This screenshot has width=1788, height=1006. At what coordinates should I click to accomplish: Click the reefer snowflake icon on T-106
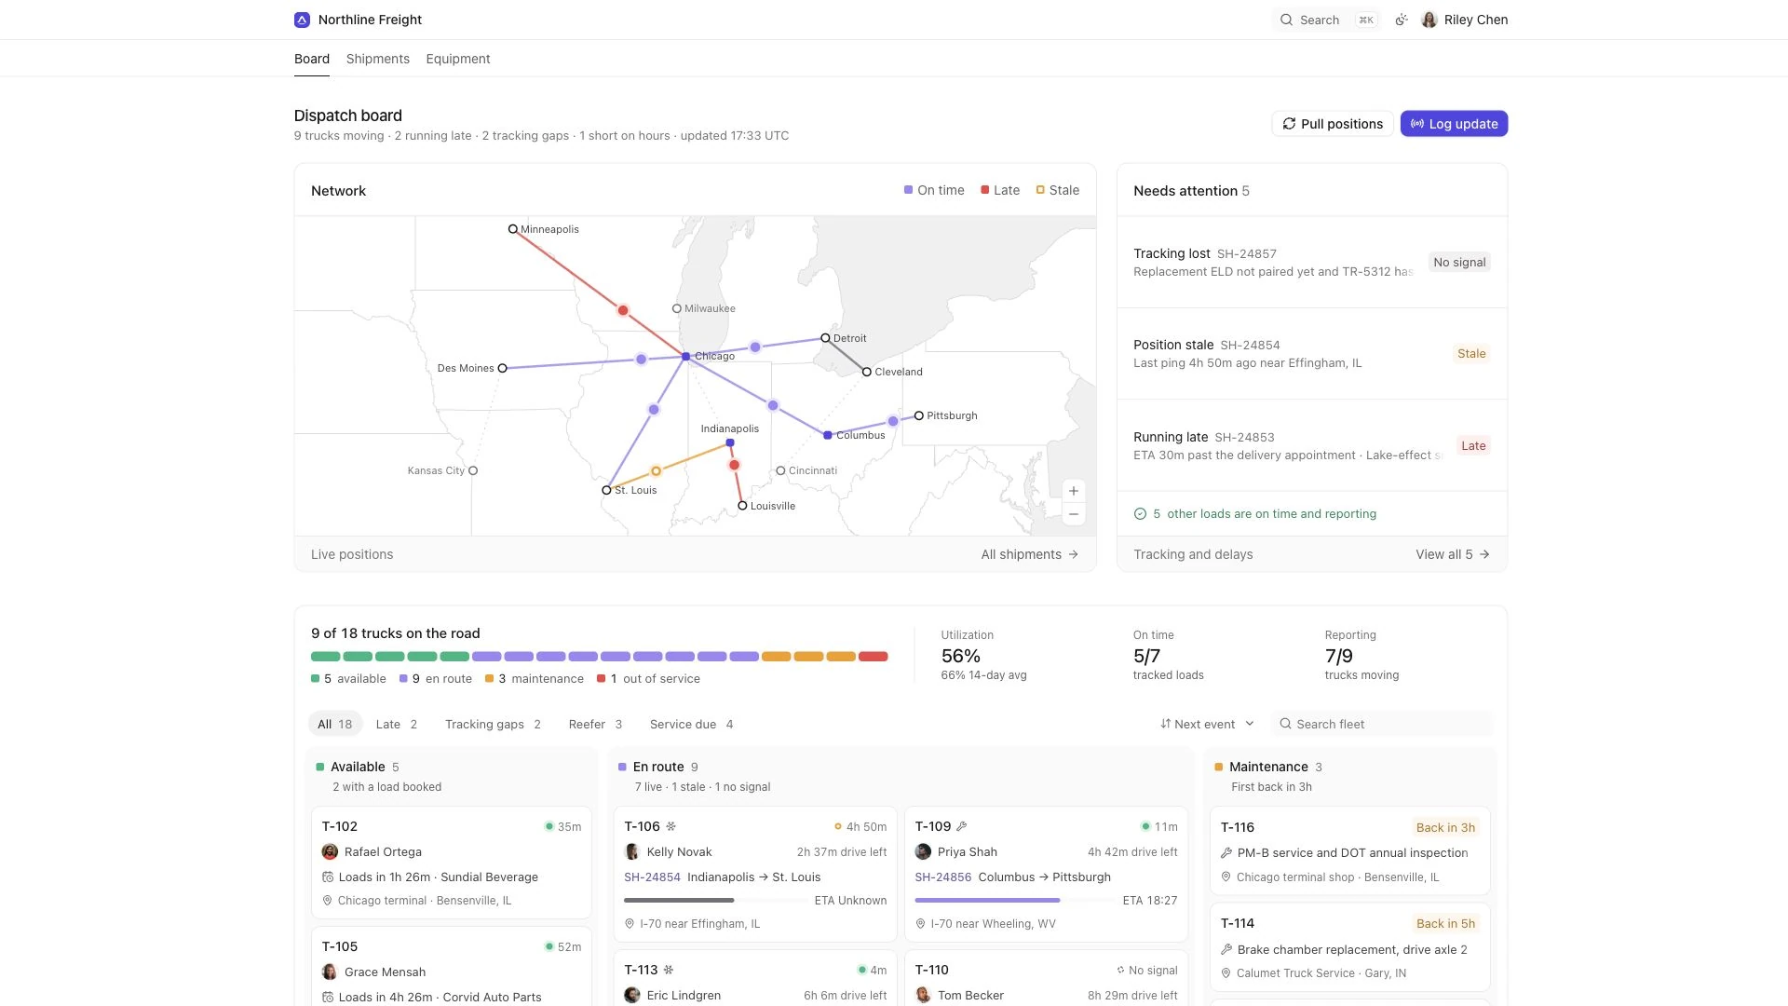tap(671, 826)
